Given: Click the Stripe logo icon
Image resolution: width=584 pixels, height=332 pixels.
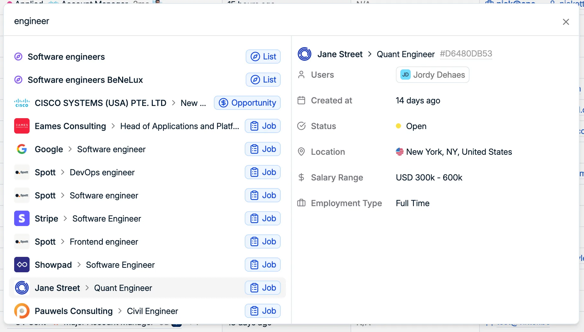Looking at the screenshot, I should (x=22, y=218).
